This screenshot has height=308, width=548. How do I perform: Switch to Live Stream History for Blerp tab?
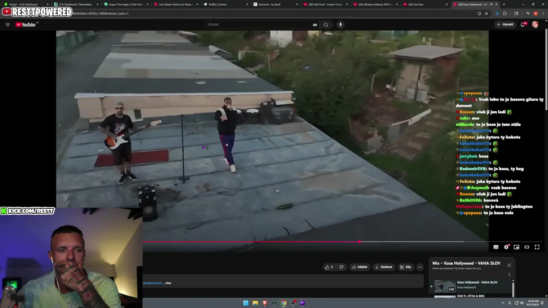pos(176,4)
